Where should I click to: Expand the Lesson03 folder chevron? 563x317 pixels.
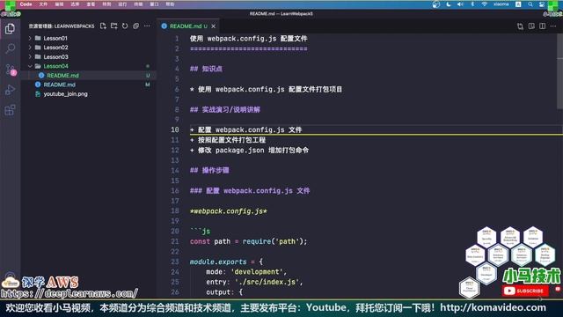30,56
